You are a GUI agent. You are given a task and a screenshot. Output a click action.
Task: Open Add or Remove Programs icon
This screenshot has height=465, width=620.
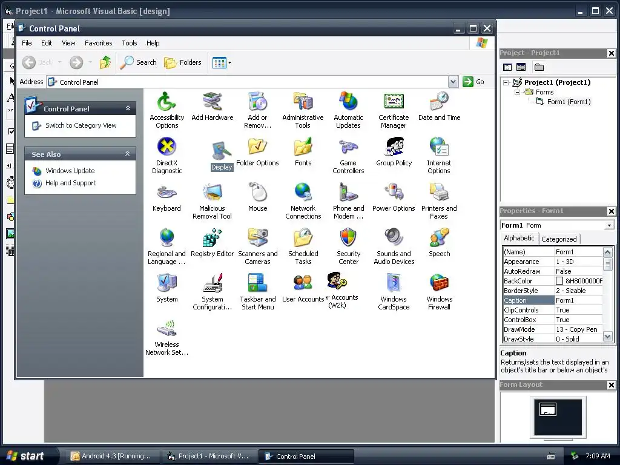coord(257,110)
